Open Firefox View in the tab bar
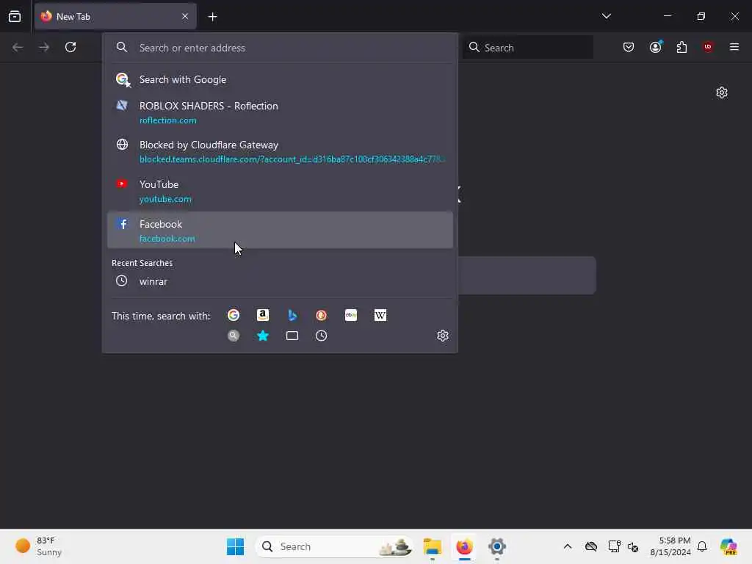Viewport: 752px width, 564px height. pos(15,16)
